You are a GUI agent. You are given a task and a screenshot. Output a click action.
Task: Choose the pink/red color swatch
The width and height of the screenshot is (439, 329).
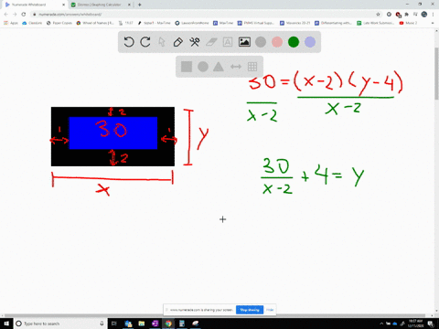277,42
